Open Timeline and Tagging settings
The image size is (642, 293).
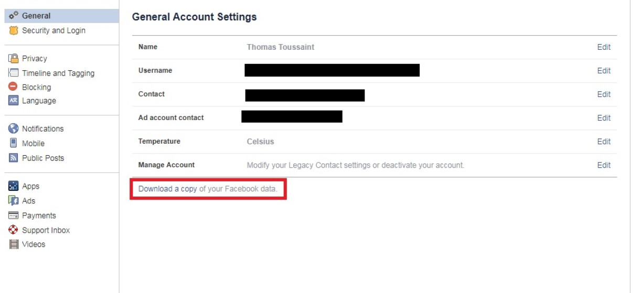click(58, 73)
